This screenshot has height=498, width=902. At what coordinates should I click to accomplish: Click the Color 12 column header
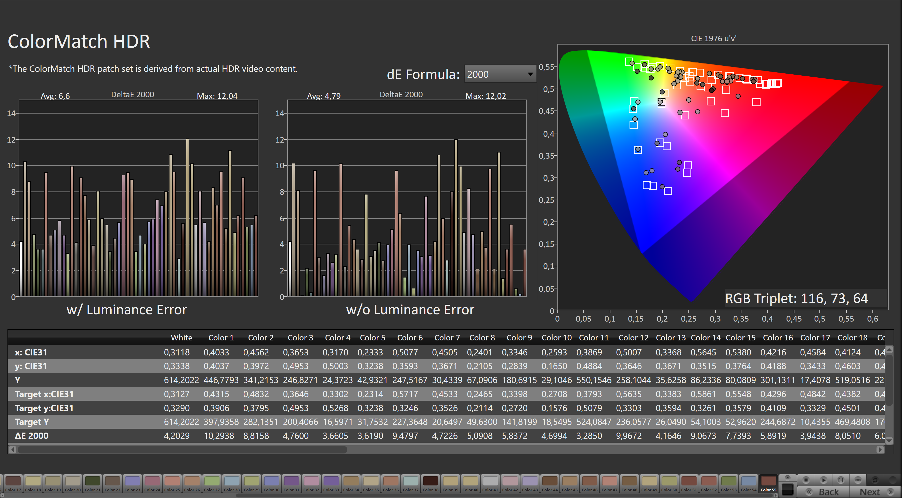coord(633,338)
